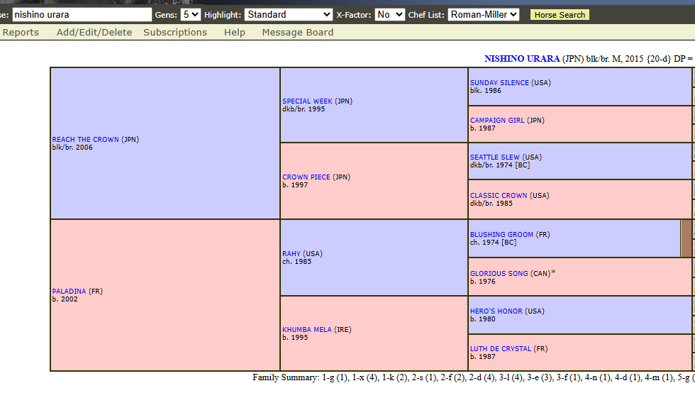This screenshot has height=393, width=695.
Task: Open the KHUMBA MELA pedigree link
Action: [x=306, y=330]
